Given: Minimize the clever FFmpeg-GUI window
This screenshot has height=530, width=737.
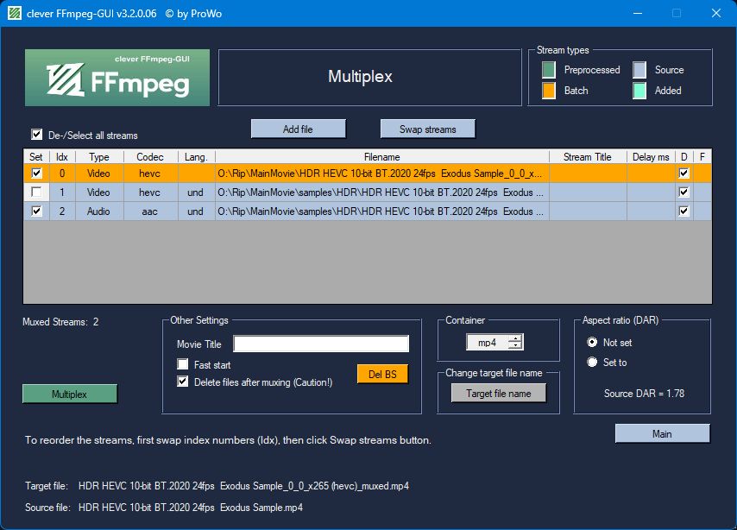Looking at the screenshot, I should click(x=638, y=13).
